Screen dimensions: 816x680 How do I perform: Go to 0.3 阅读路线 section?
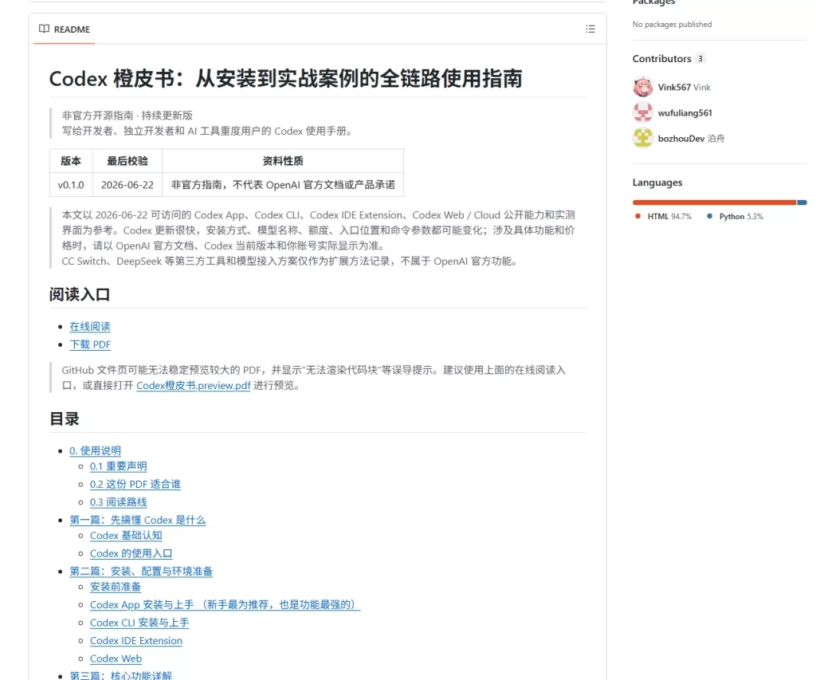(118, 502)
